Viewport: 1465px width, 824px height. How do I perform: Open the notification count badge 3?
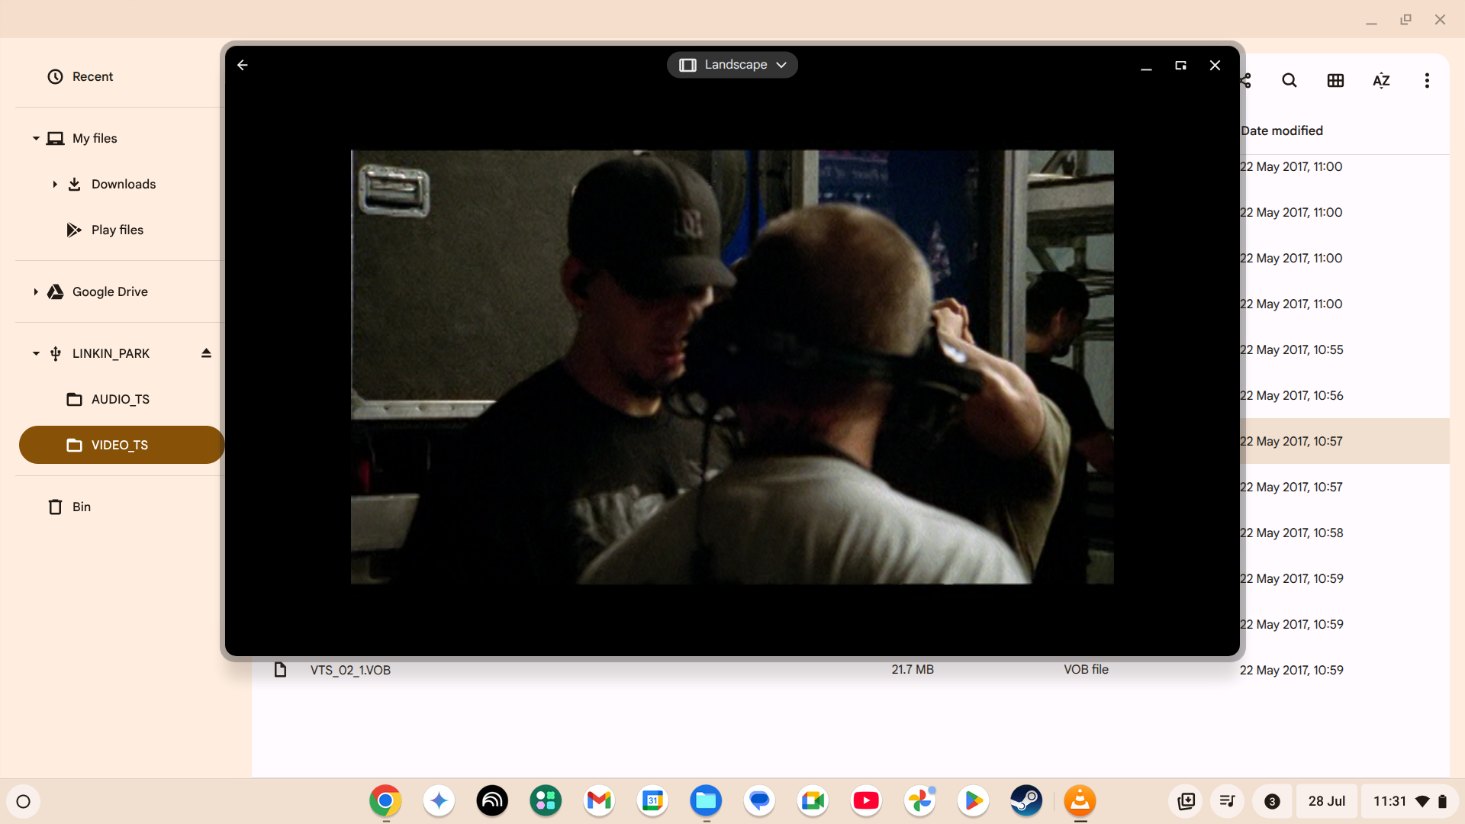[x=1272, y=801]
